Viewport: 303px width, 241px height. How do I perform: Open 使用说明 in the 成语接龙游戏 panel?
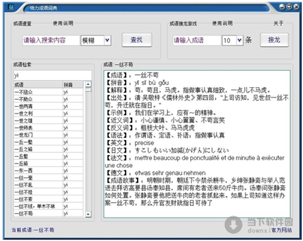coord(222,23)
